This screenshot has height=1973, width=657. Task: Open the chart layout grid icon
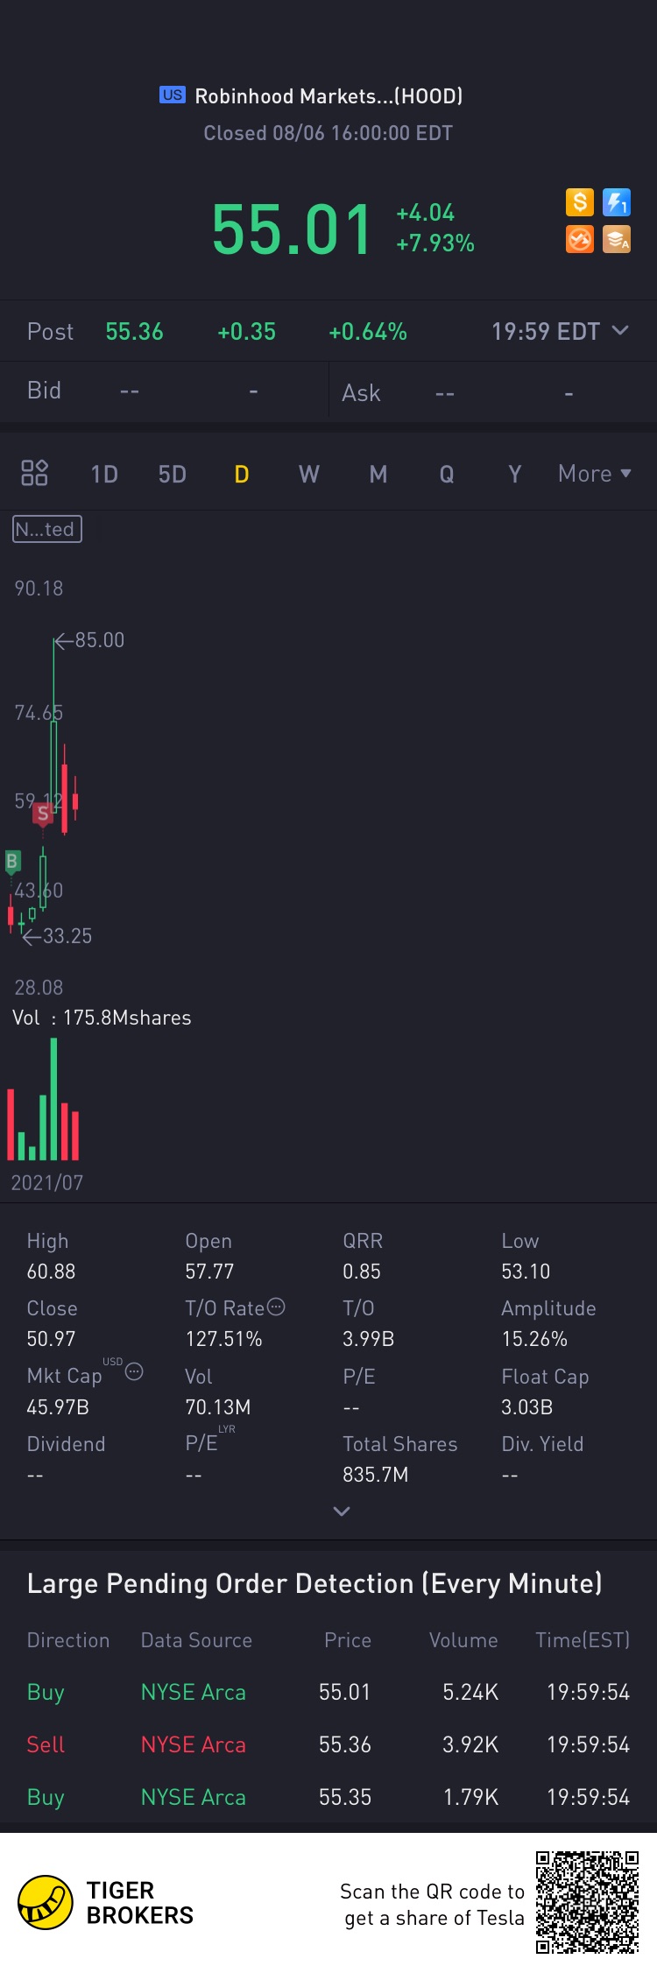[x=34, y=473]
